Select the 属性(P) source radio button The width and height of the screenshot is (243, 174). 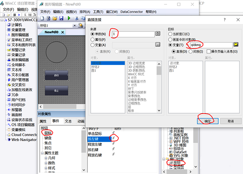pyautogui.click(x=93, y=39)
